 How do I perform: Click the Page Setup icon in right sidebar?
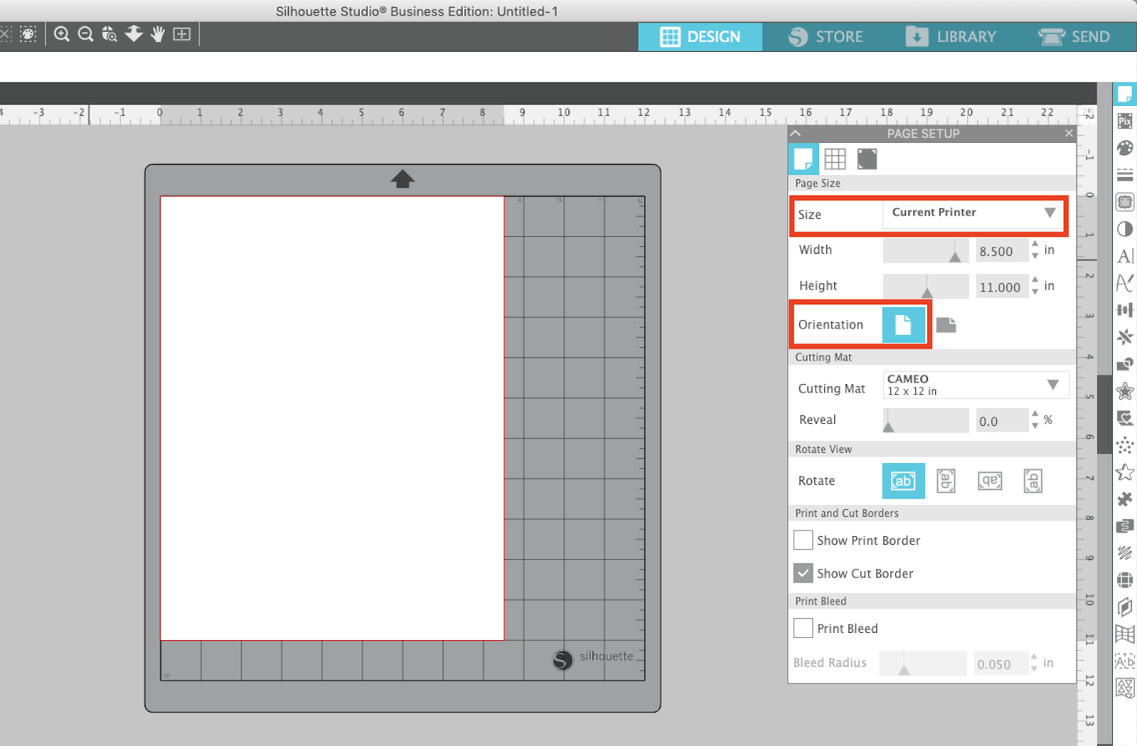click(x=1125, y=95)
